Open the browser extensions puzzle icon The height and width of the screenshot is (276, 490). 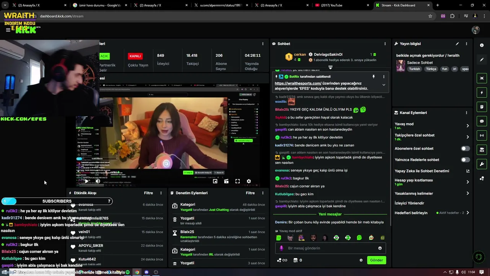pos(452,16)
